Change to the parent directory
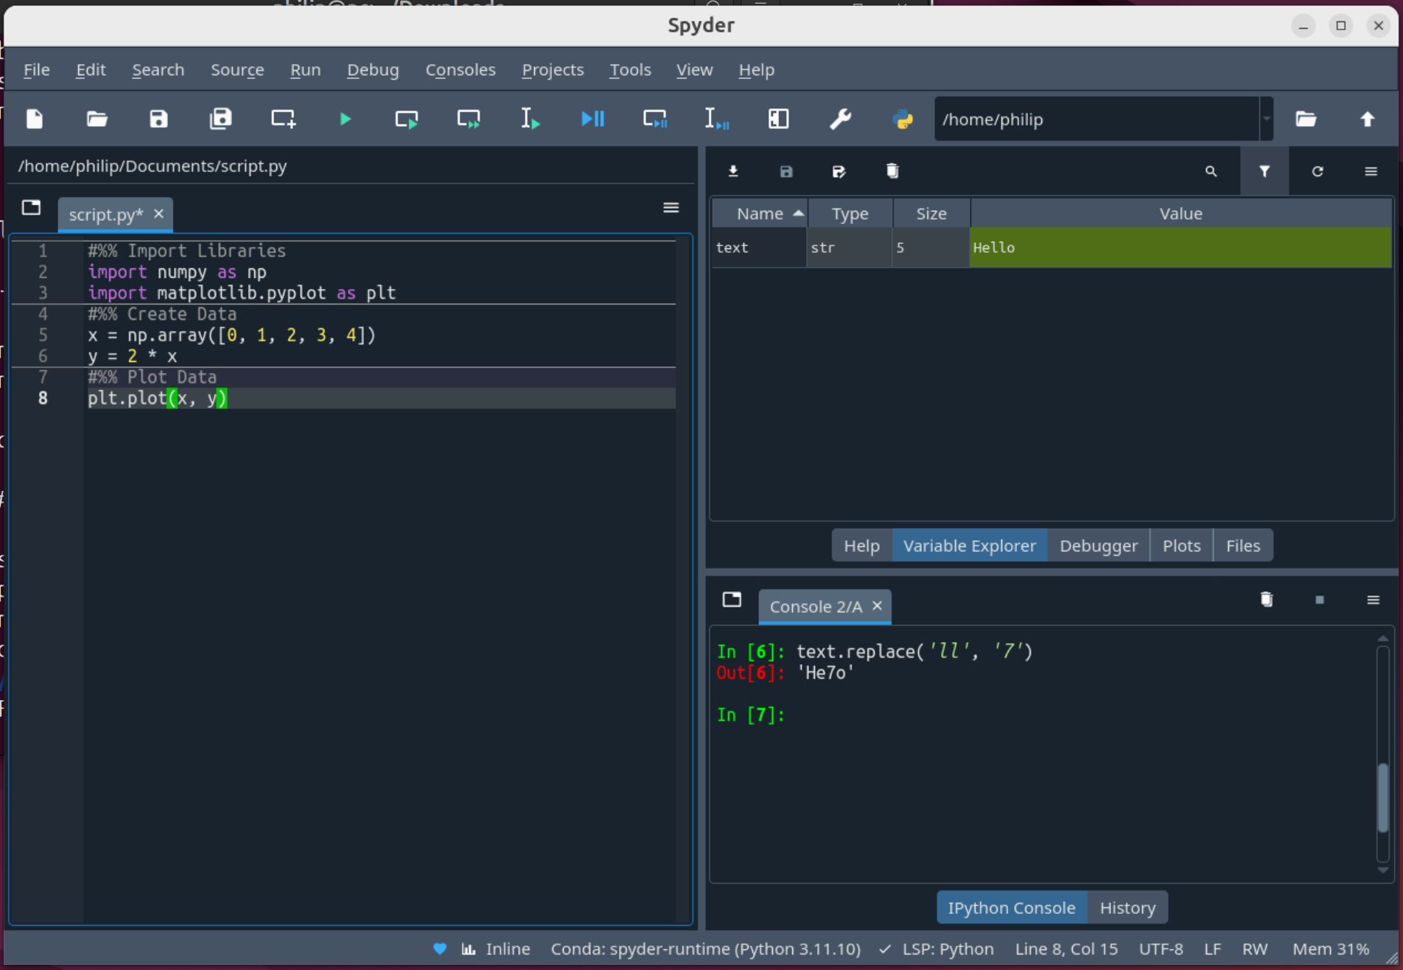The image size is (1403, 970). 1368,119
